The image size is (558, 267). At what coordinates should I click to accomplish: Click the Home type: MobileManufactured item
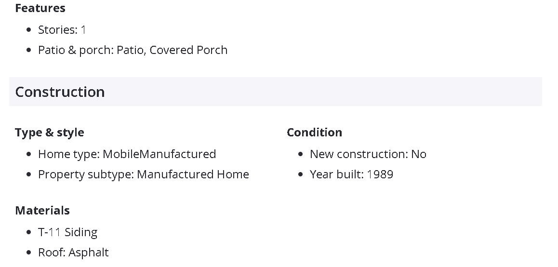(127, 154)
